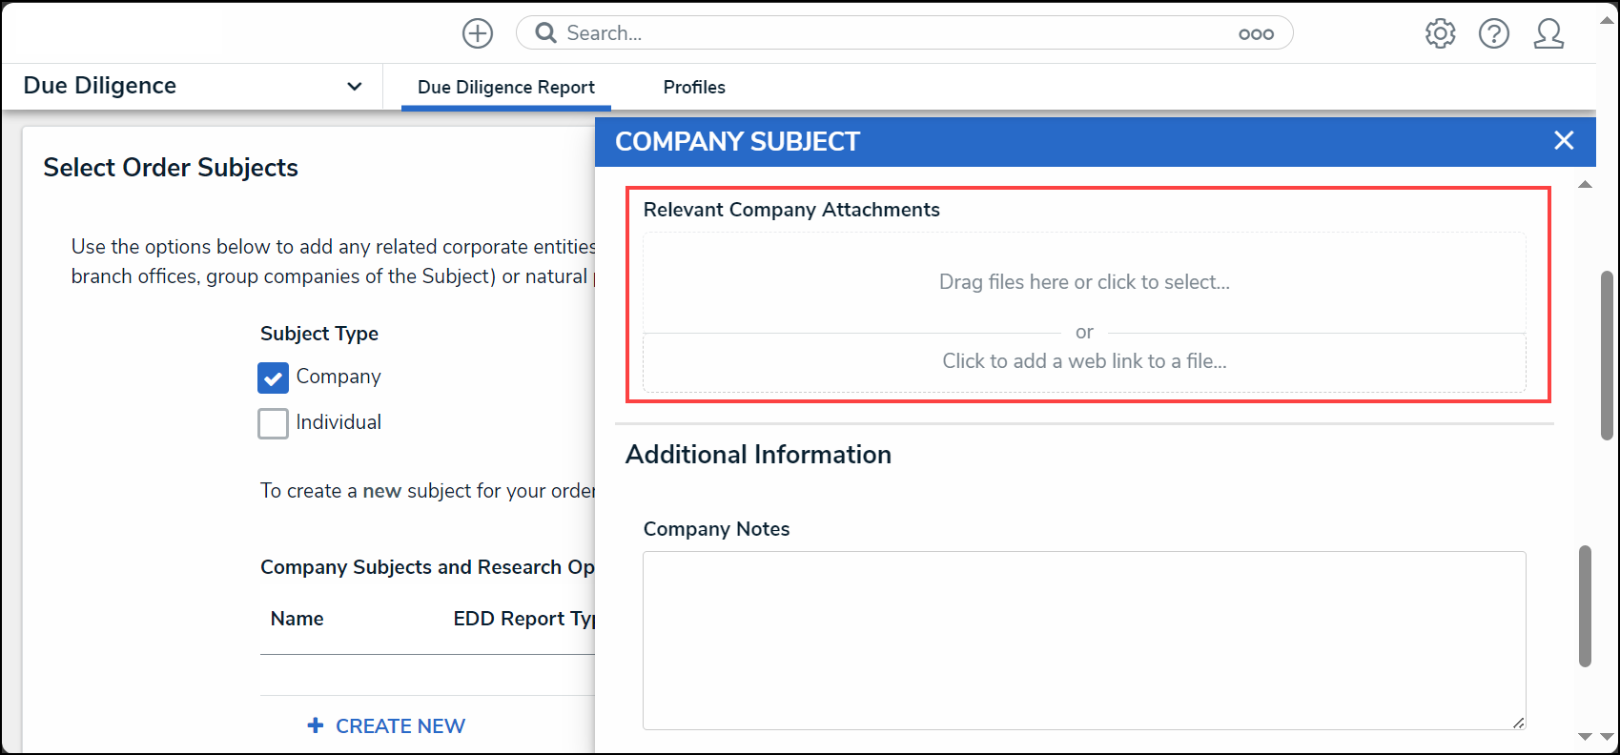Screen dimensions: 1620x755
Task: Switch to Due Diligence Report tab
Action: coord(506,87)
